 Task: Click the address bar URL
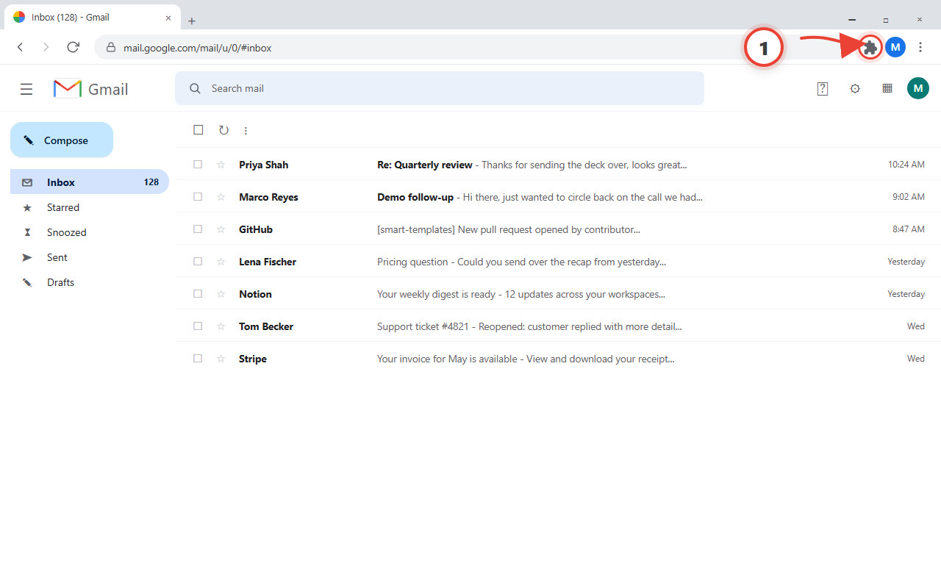pyautogui.click(x=197, y=48)
